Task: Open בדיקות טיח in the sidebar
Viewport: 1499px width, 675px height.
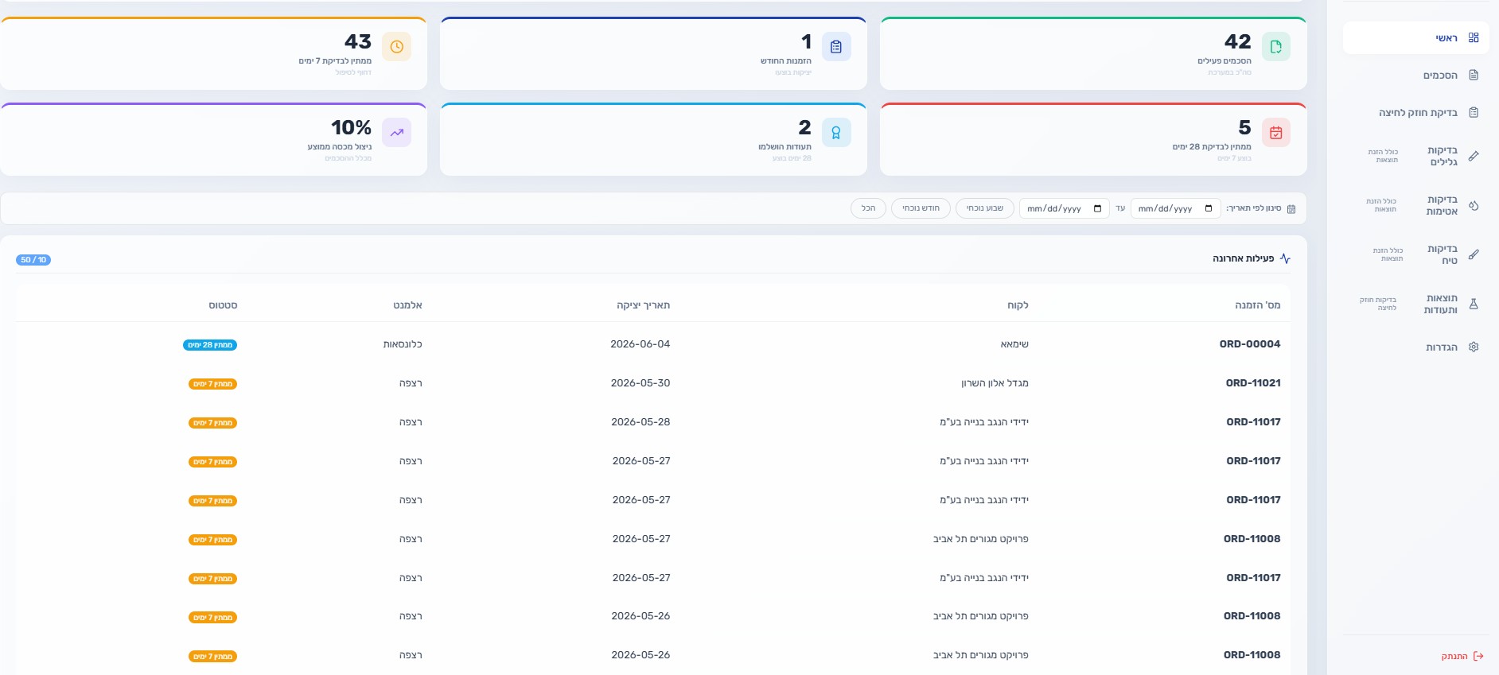Action: [1416, 255]
